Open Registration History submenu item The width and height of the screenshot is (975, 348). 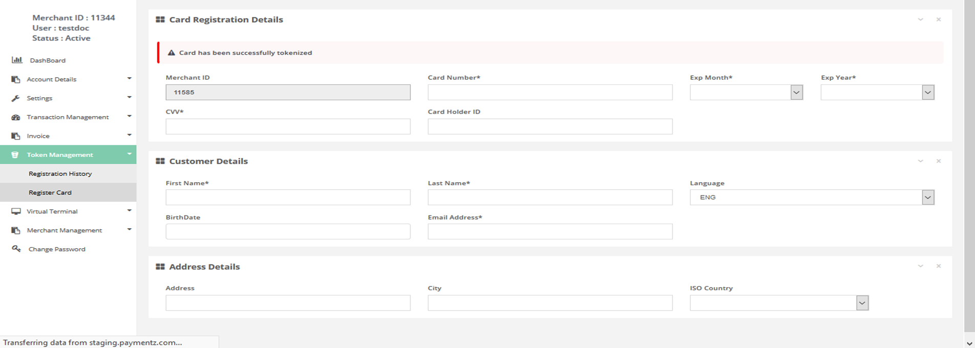pyautogui.click(x=60, y=173)
